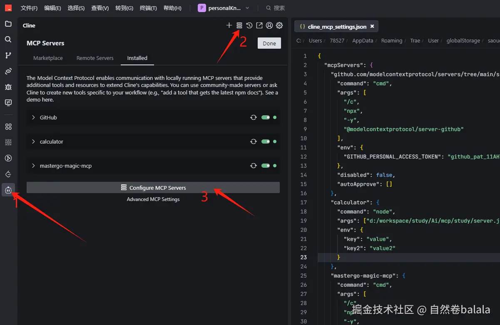Viewport: 500px width, 325px height.
Task: Disable the calculator MCP server switch
Action: click(x=266, y=142)
